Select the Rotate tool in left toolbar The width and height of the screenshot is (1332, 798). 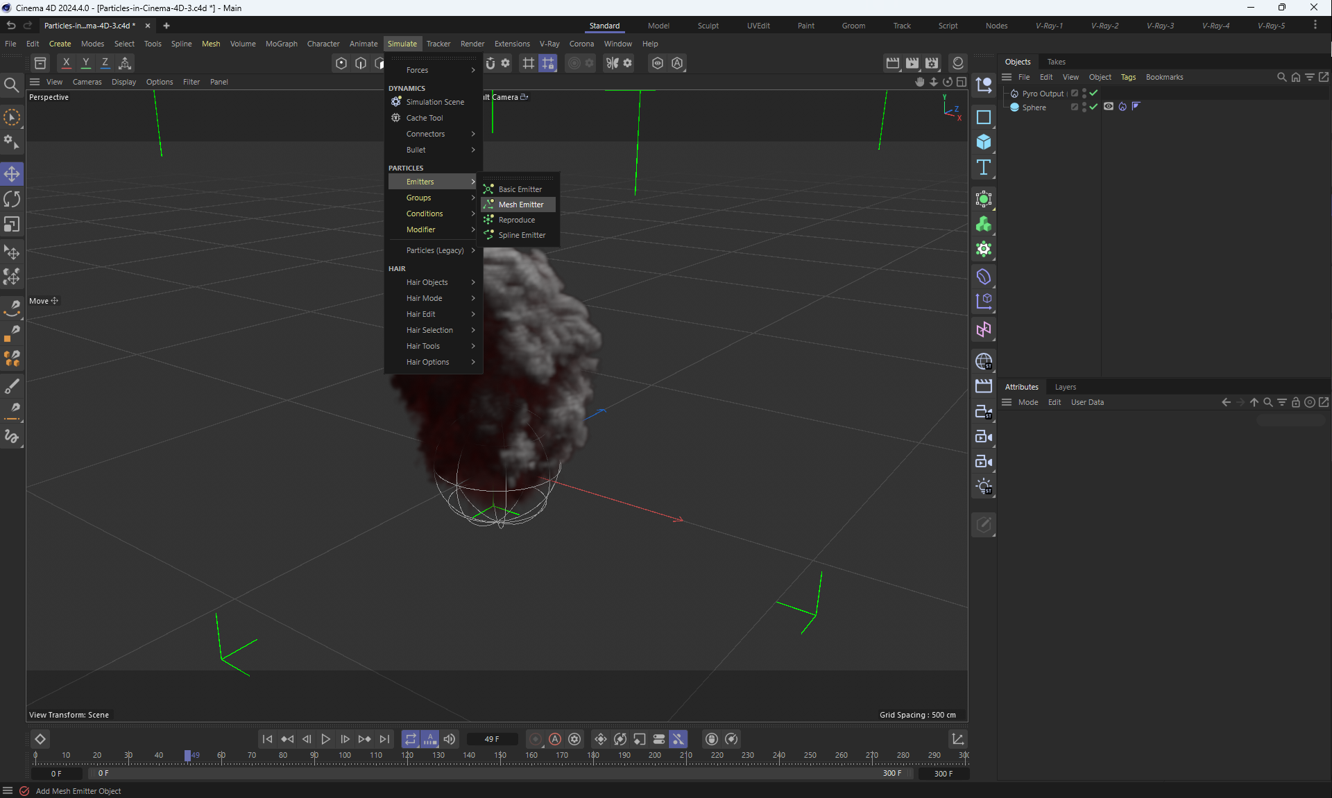click(x=12, y=200)
